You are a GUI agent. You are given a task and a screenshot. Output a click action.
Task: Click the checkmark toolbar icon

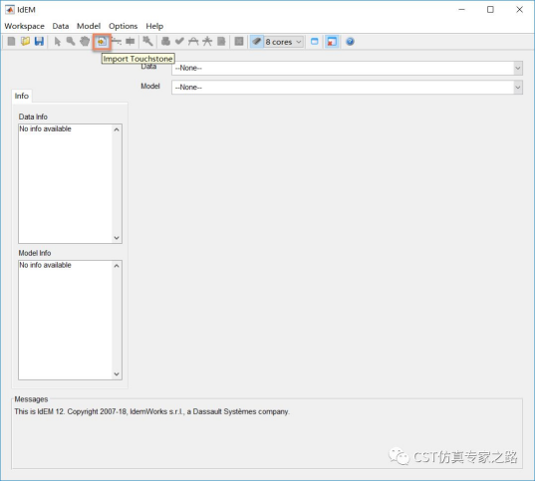[x=179, y=42]
